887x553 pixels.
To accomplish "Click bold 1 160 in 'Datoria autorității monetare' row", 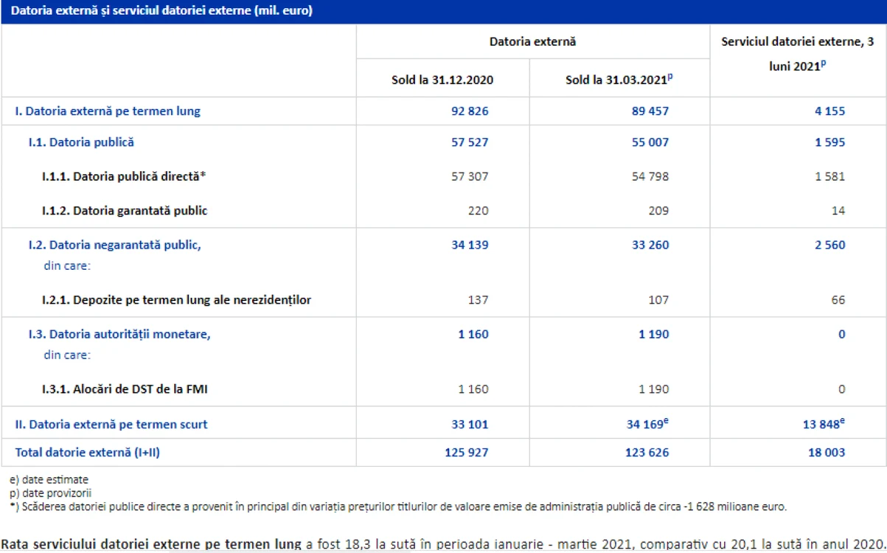I will click(x=473, y=334).
